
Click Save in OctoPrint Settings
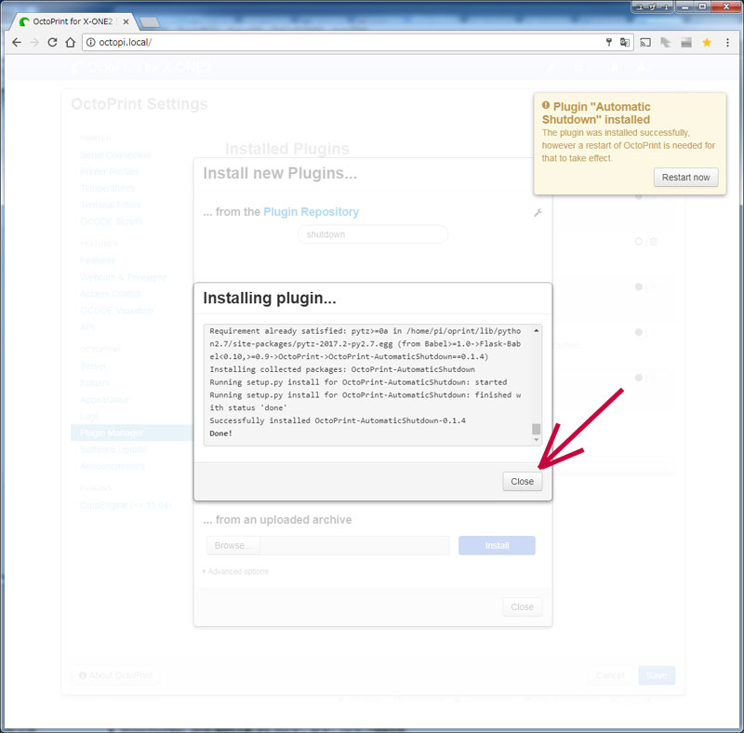coord(657,675)
